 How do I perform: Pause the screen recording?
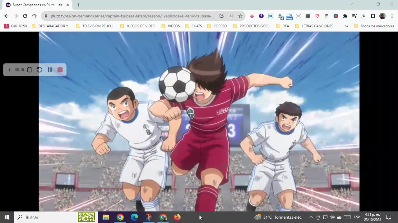pyautogui.click(x=50, y=70)
